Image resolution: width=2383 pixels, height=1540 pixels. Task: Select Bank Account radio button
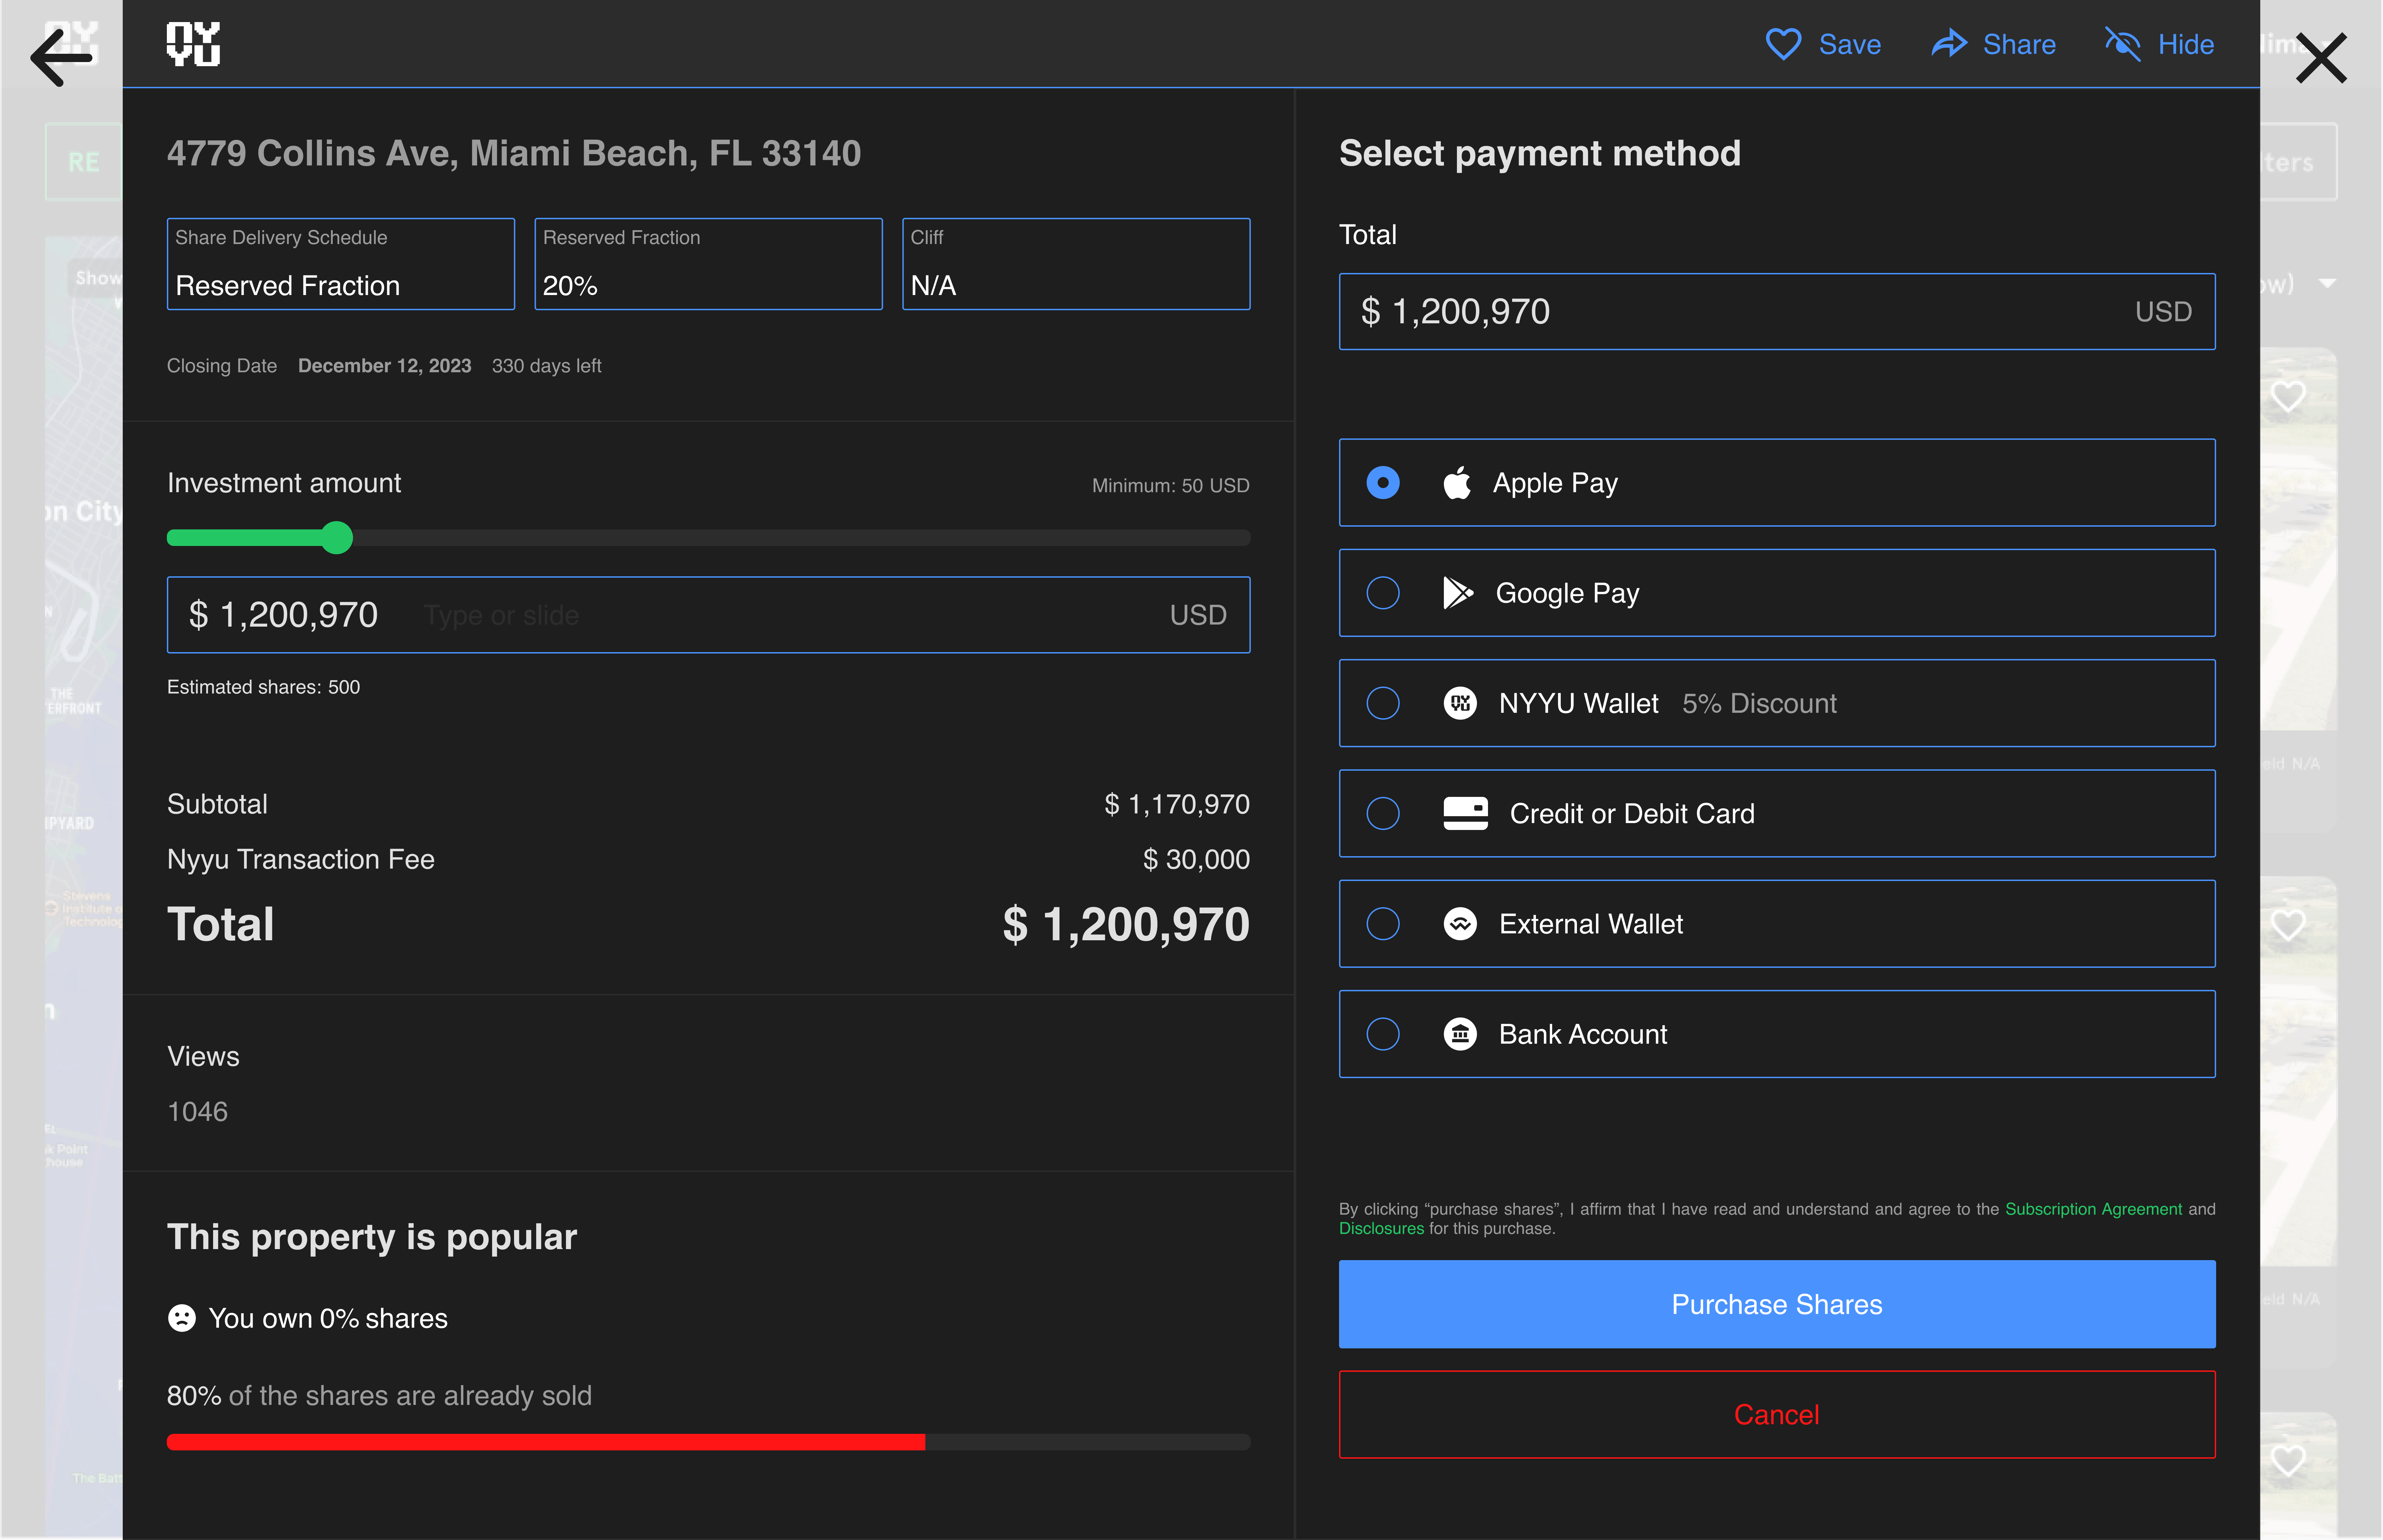click(1383, 1034)
